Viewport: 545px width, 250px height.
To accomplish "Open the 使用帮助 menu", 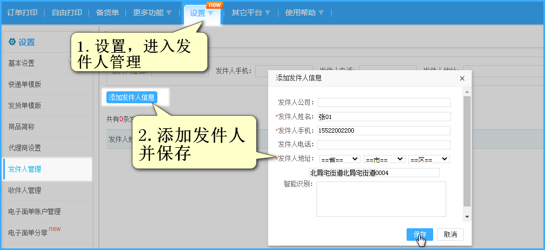I will (304, 12).
